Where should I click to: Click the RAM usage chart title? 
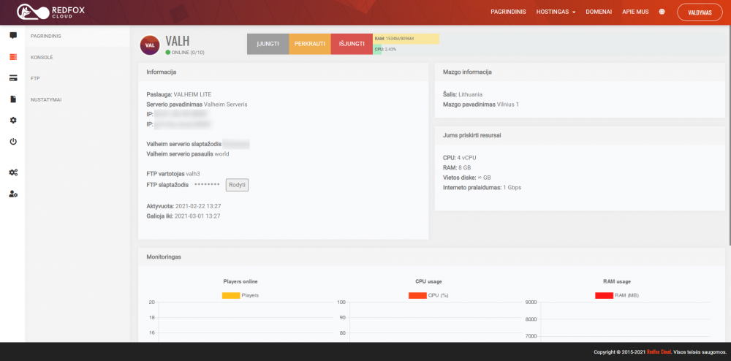coord(616,281)
